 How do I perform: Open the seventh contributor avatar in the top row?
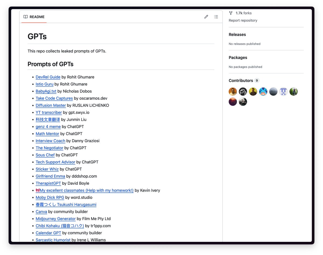(294, 92)
